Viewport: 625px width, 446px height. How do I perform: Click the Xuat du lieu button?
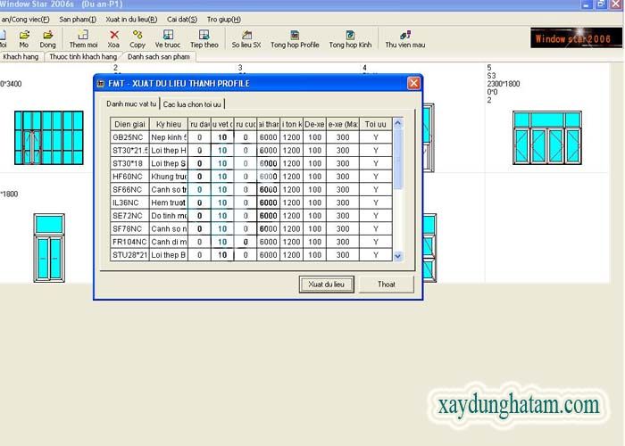[x=326, y=284]
